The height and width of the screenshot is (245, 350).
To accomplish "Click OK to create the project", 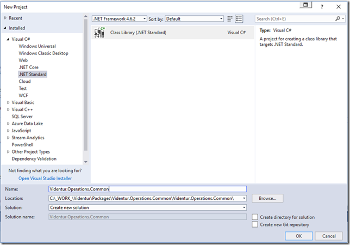I will [299, 236].
